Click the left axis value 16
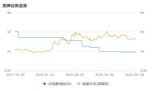The width and height of the screenshot is (152, 91). click(x=9, y=51)
